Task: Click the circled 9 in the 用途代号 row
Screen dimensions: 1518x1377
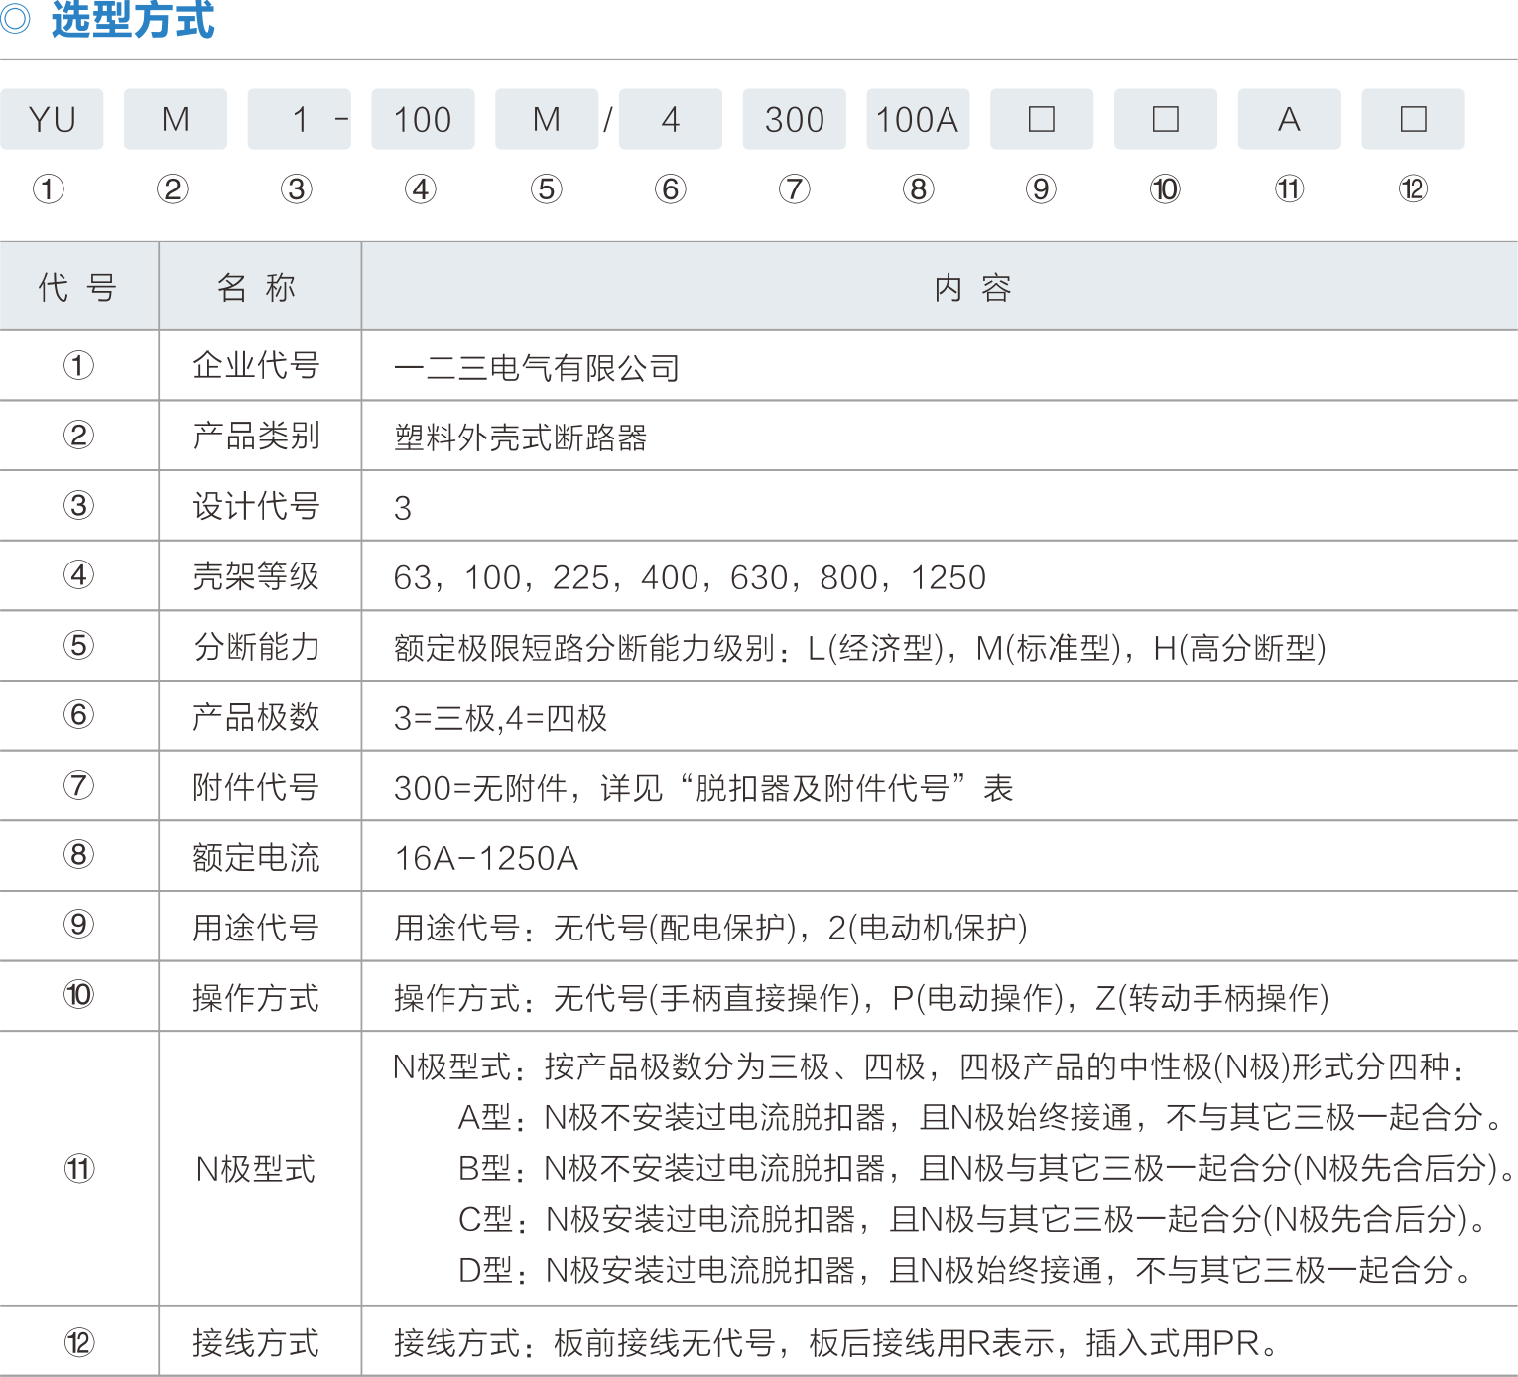Action: point(79,925)
